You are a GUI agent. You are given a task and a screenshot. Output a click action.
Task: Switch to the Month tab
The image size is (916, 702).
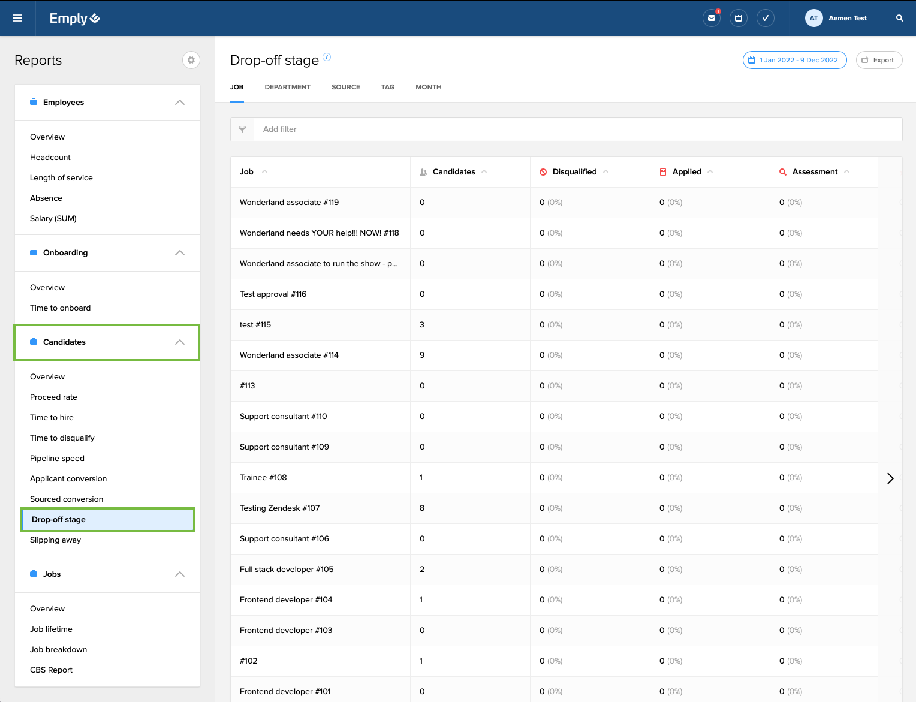(428, 87)
